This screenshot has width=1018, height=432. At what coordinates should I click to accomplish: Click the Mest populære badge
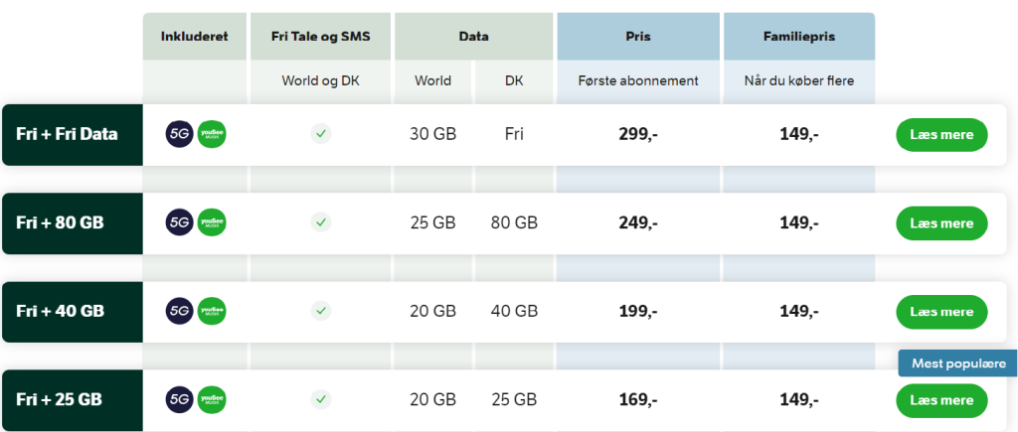pyautogui.click(x=955, y=363)
